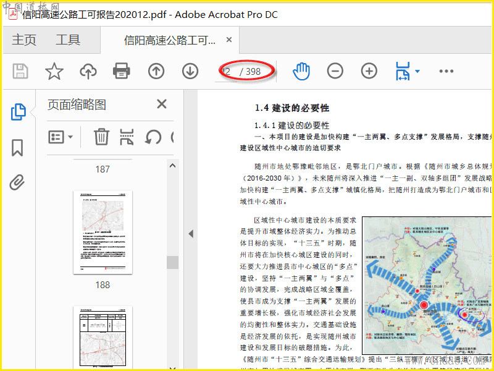Collapse the navigation pane with left arrow

coord(191,234)
